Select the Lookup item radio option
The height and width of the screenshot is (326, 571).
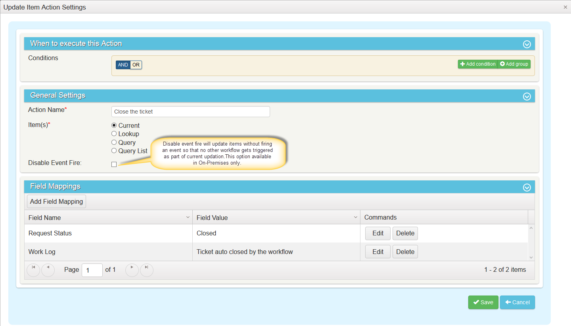click(114, 134)
